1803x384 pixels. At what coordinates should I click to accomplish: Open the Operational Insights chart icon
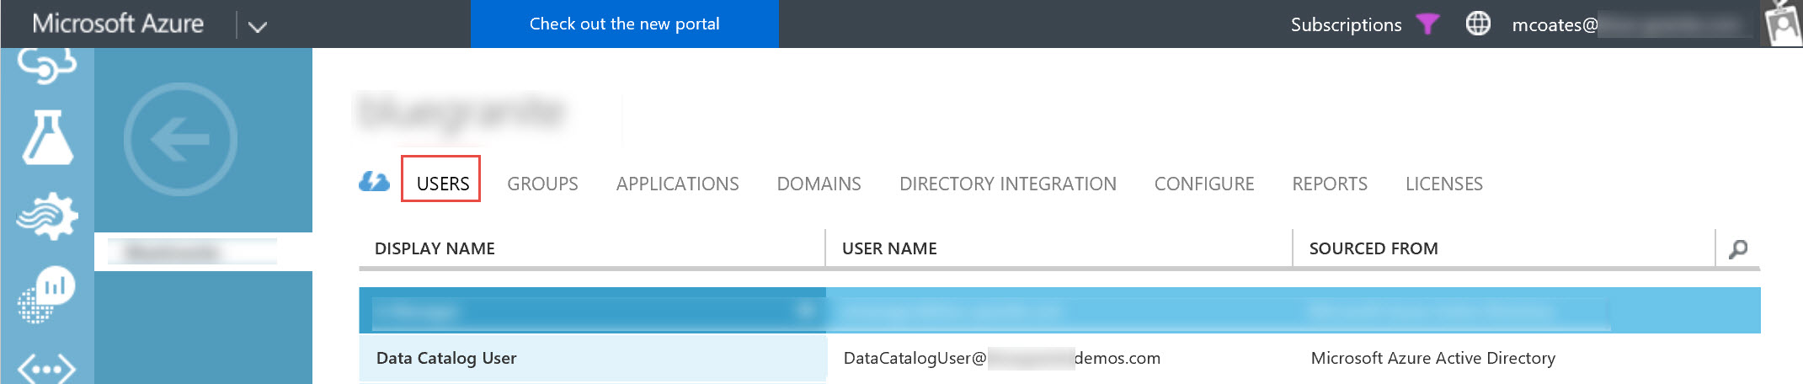pos(47,295)
